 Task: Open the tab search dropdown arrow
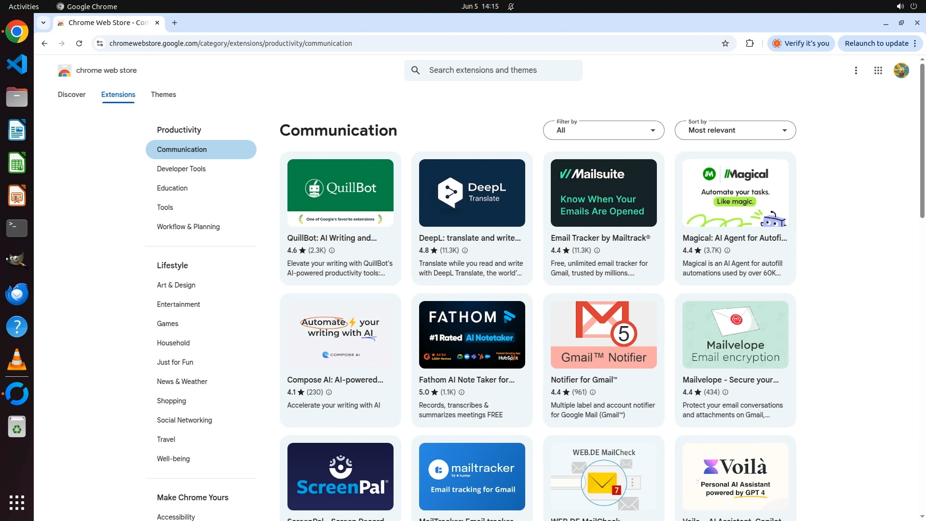pos(43,23)
